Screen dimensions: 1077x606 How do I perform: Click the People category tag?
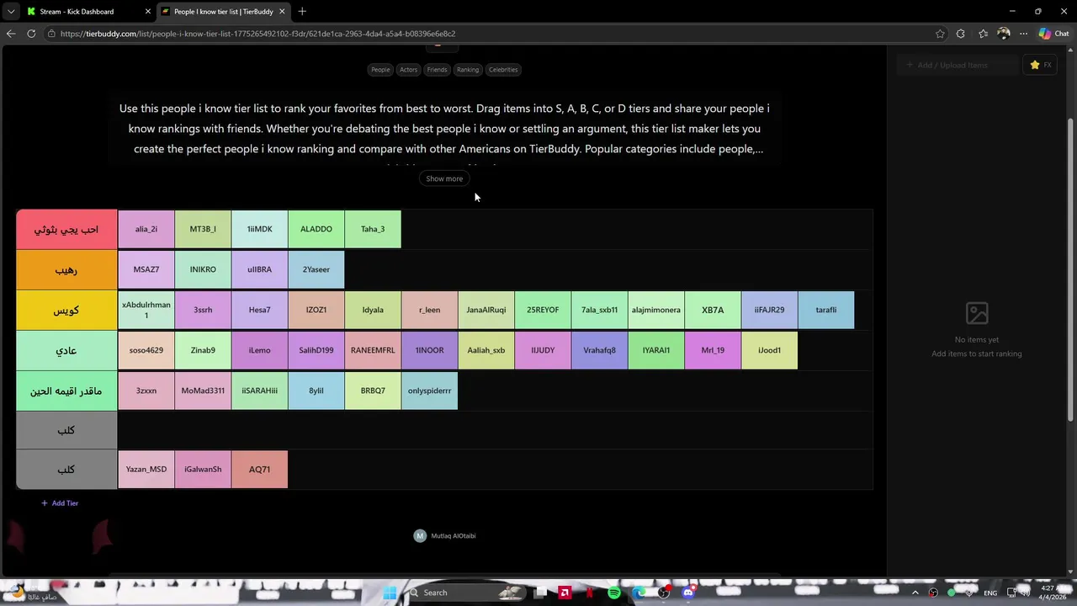(x=380, y=70)
